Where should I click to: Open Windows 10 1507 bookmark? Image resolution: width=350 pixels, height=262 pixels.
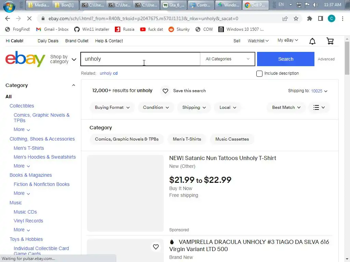(241, 29)
